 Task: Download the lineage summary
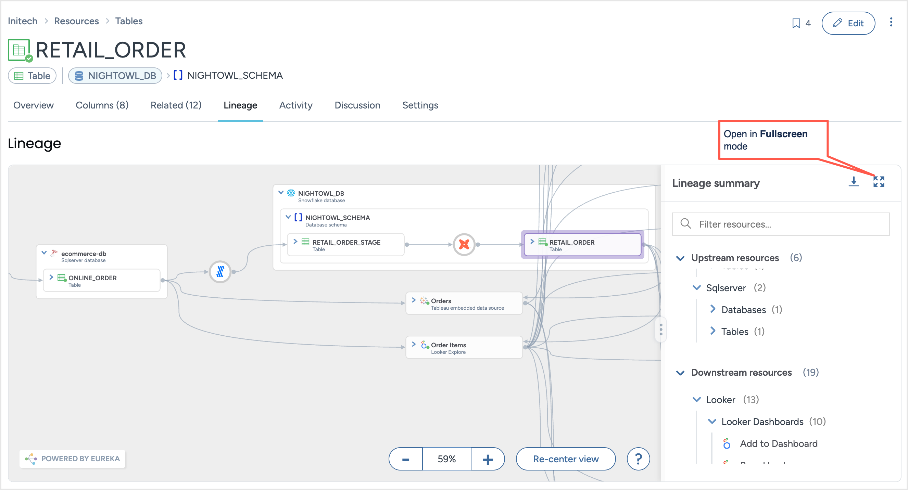853,182
